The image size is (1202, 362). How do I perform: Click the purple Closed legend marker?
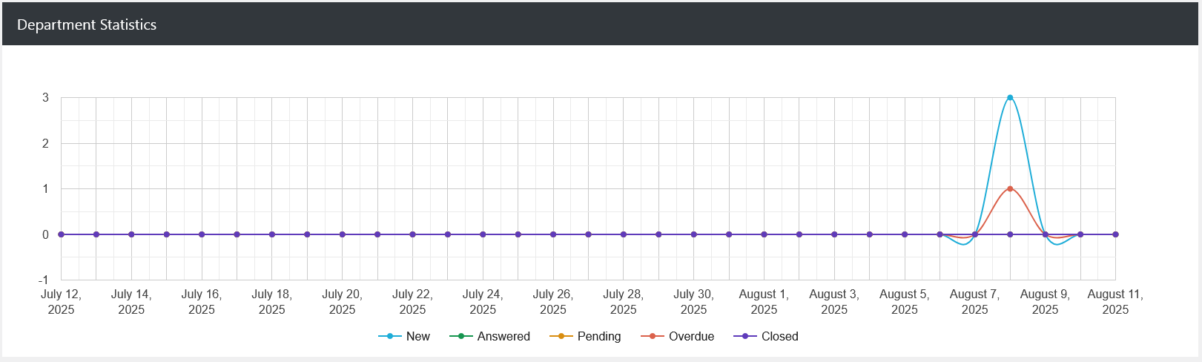(745, 336)
